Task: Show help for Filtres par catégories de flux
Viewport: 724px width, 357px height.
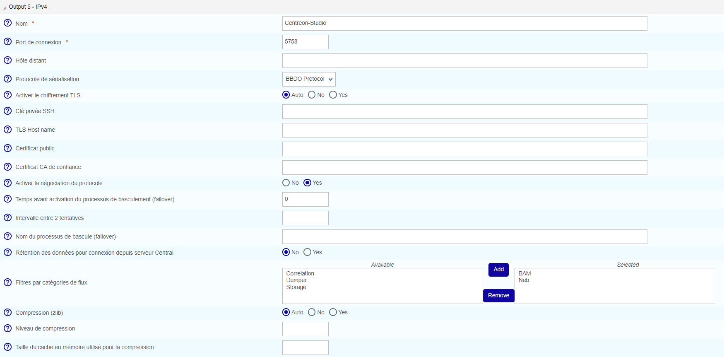Action: coord(7,282)
